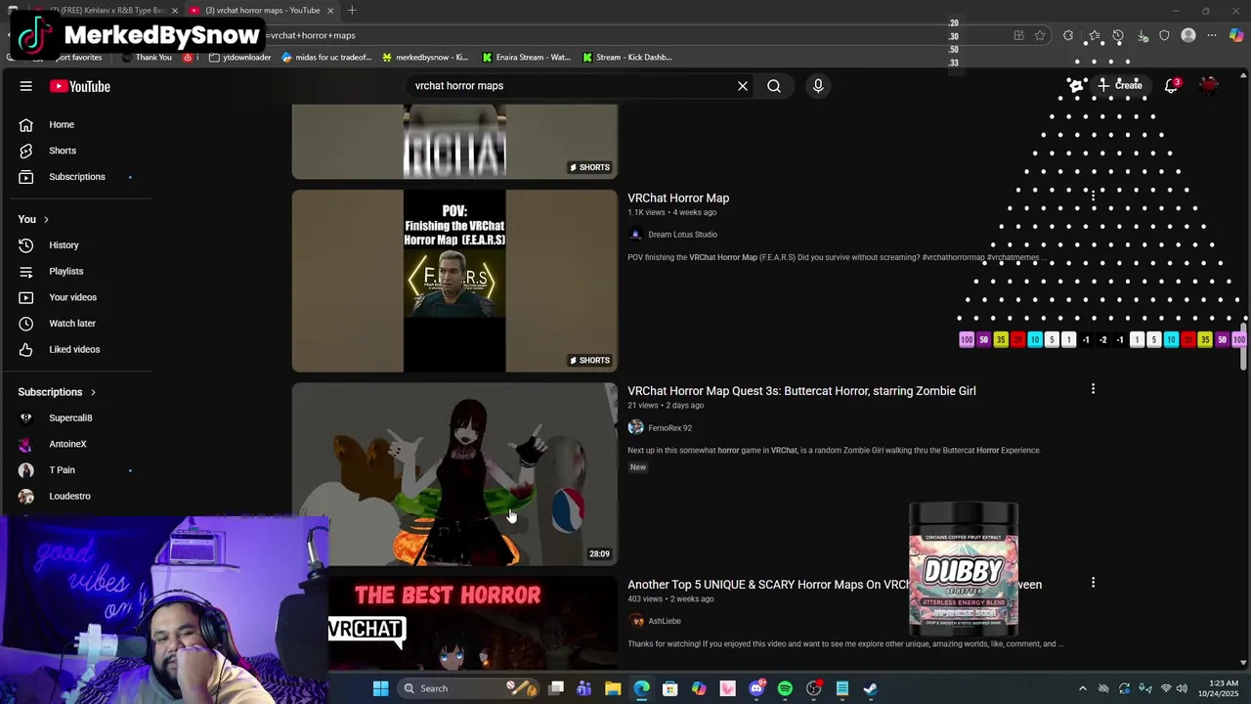Start voice search with the microphone
1251x704 pixels.
[818, 86]
